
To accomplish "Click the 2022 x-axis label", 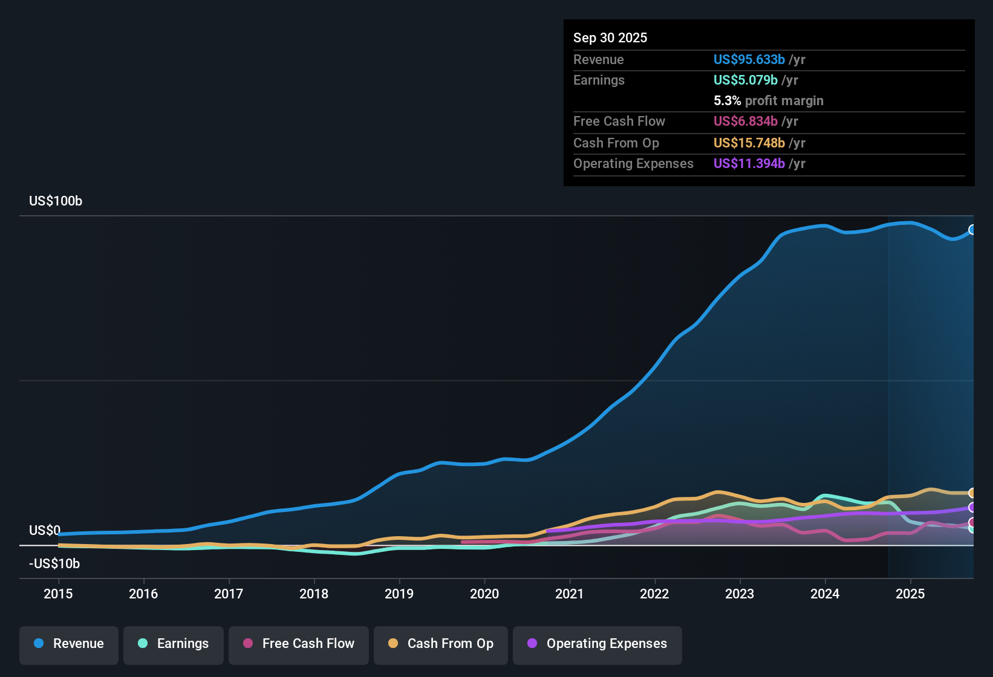I will point(654,594).
